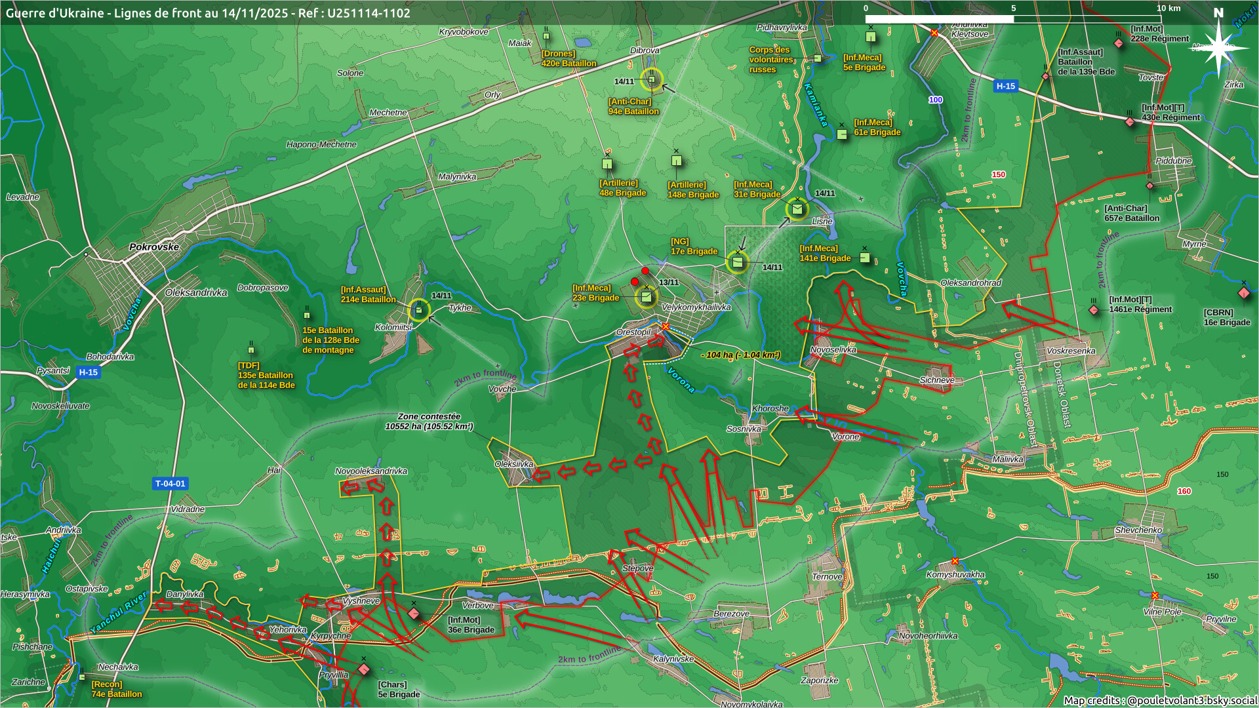Click the 1461e Régiment red diamond icon
Image resolution: width=1259 pixels, height=708 pixels.
coord(1094,309)
